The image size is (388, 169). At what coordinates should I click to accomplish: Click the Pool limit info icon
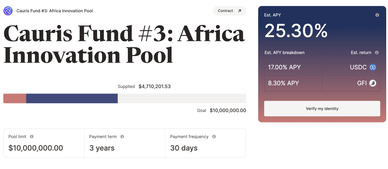click(x=32, y=136)
